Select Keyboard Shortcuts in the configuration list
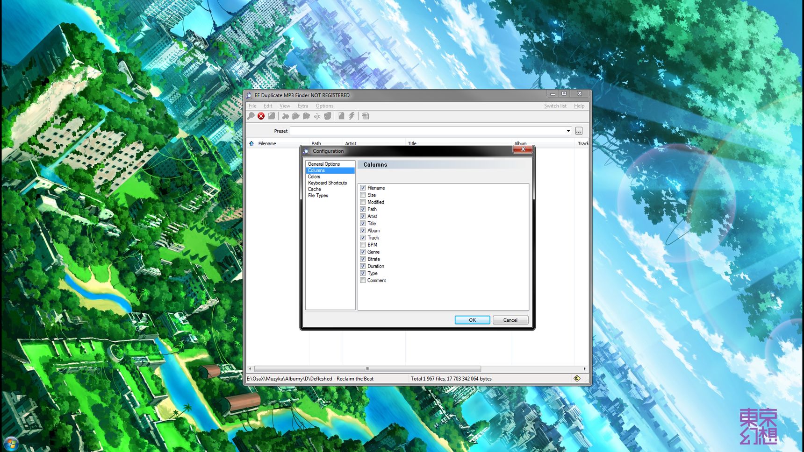The image size is (804, 452). [x=330, y=183]
